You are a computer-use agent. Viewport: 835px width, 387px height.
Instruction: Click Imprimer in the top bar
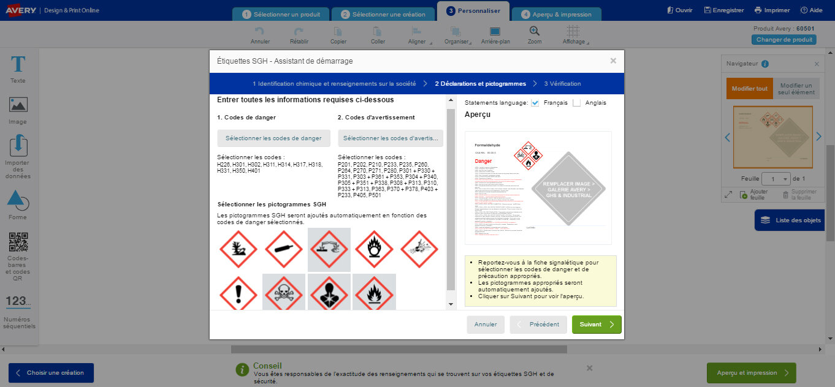tap(772, 10)
